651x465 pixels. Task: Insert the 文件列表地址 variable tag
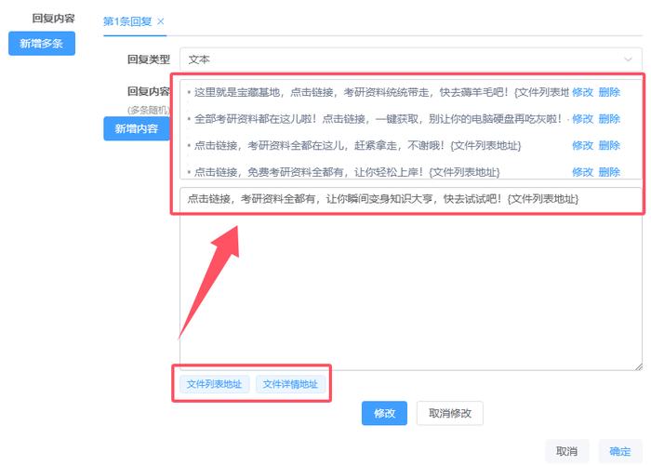coord(214,384)
